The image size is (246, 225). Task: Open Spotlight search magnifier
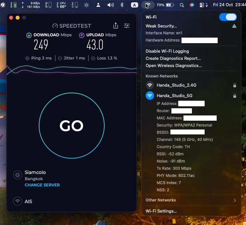pyautogui.click(x=182, y=5)
